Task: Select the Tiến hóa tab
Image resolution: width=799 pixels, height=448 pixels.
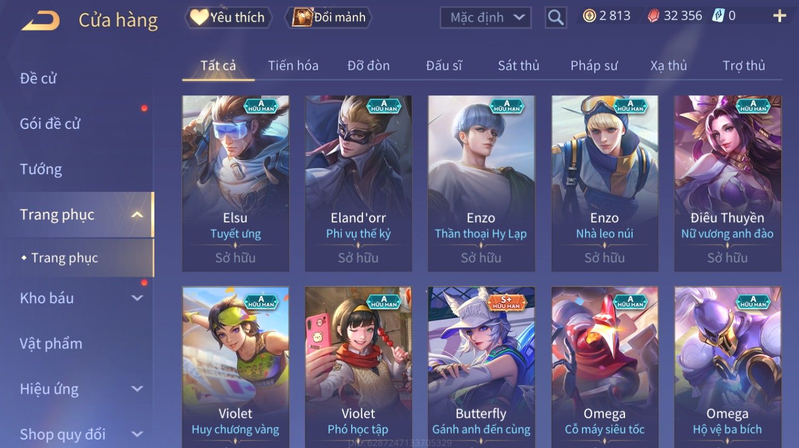Action: click(x=293, y=65)
